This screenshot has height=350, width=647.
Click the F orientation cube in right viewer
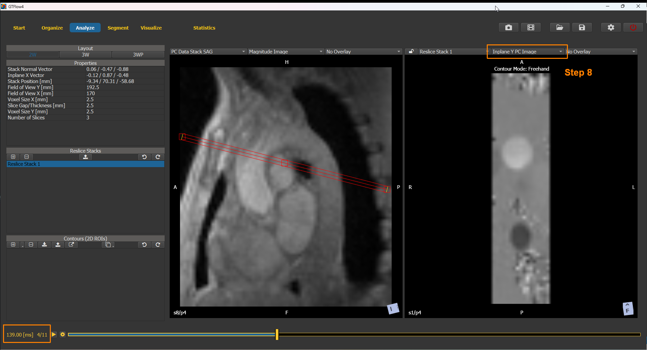628,309
